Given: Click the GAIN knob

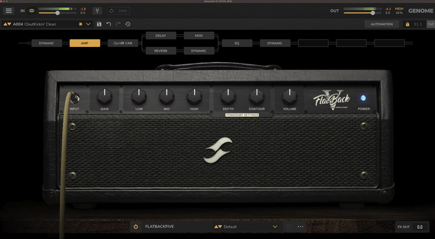Looking at the screenshot, I should (104, 96).
